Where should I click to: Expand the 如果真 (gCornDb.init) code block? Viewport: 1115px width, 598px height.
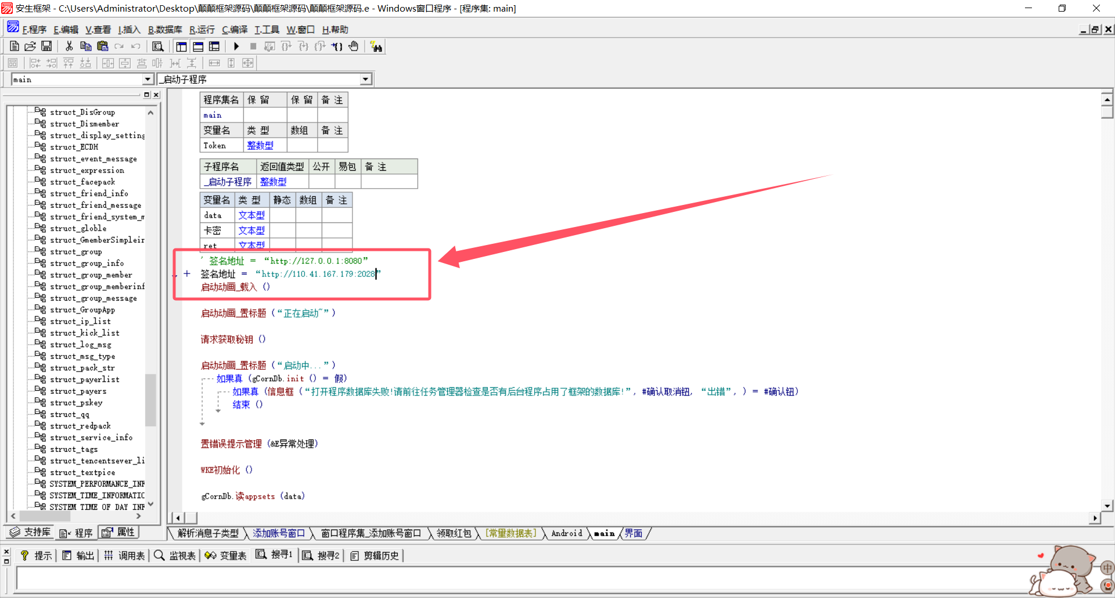(203, 379)
